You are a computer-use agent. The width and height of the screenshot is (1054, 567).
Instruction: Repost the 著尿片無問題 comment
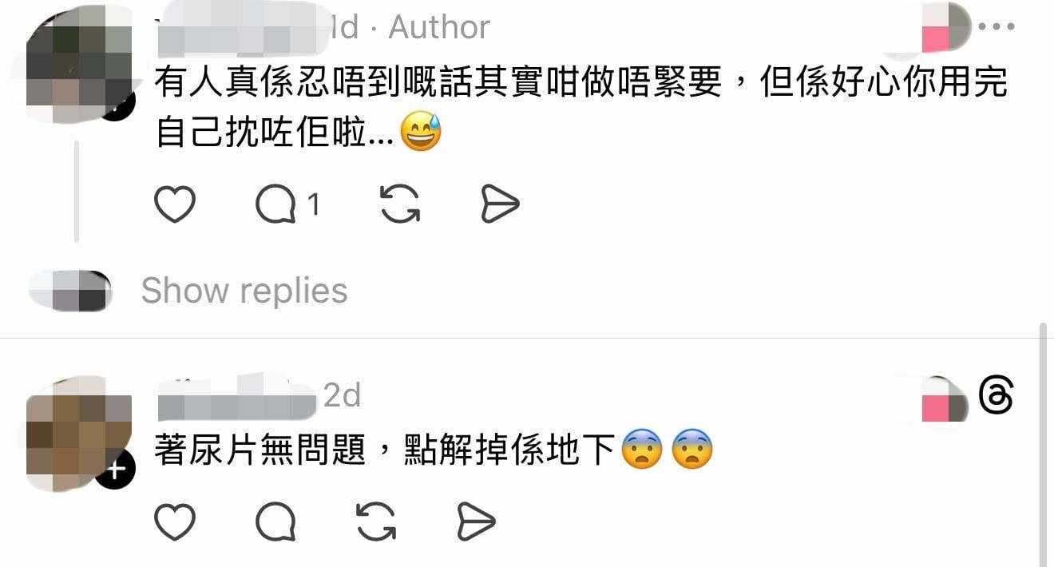click(376, 522)
